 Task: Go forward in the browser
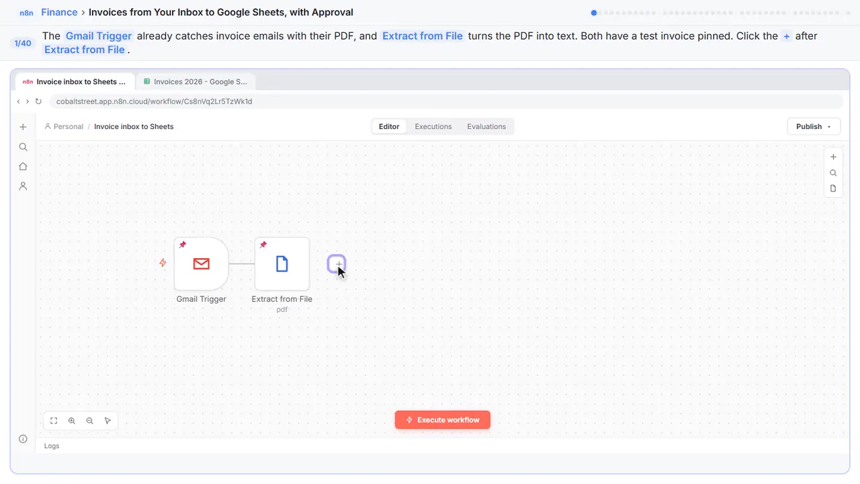[x=27, y=102]
